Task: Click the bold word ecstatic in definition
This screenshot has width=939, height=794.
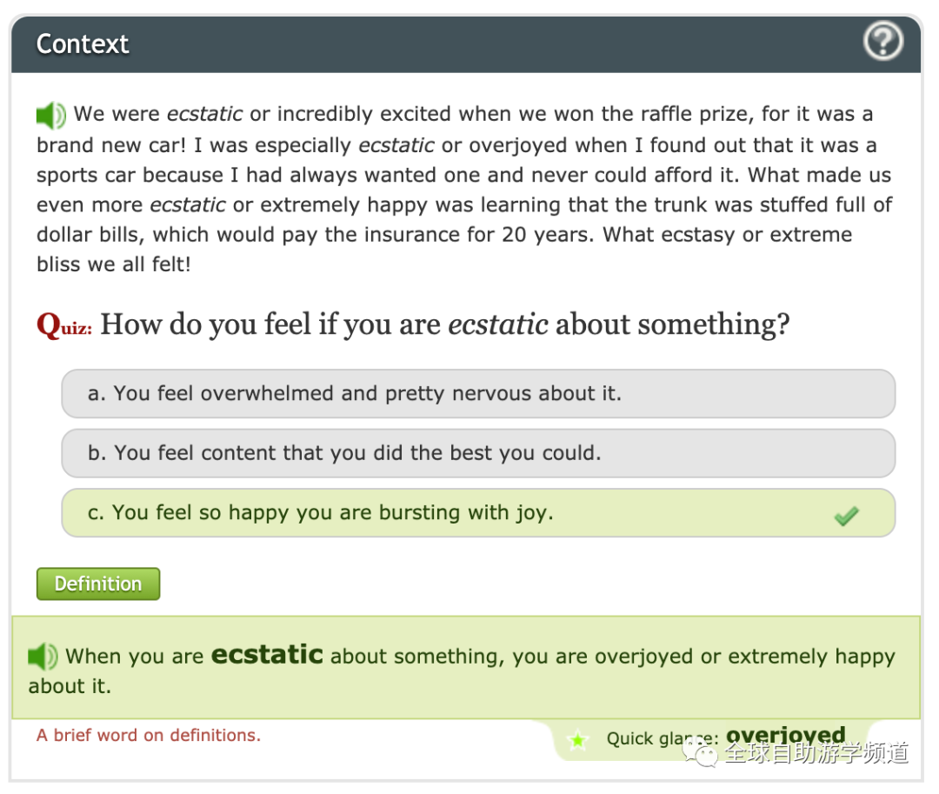Action: [x=267, y=655]
